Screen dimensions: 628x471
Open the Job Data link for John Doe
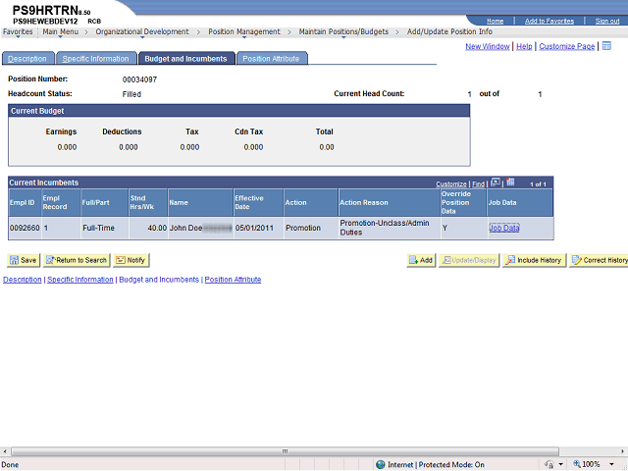[x=504, y=228]
